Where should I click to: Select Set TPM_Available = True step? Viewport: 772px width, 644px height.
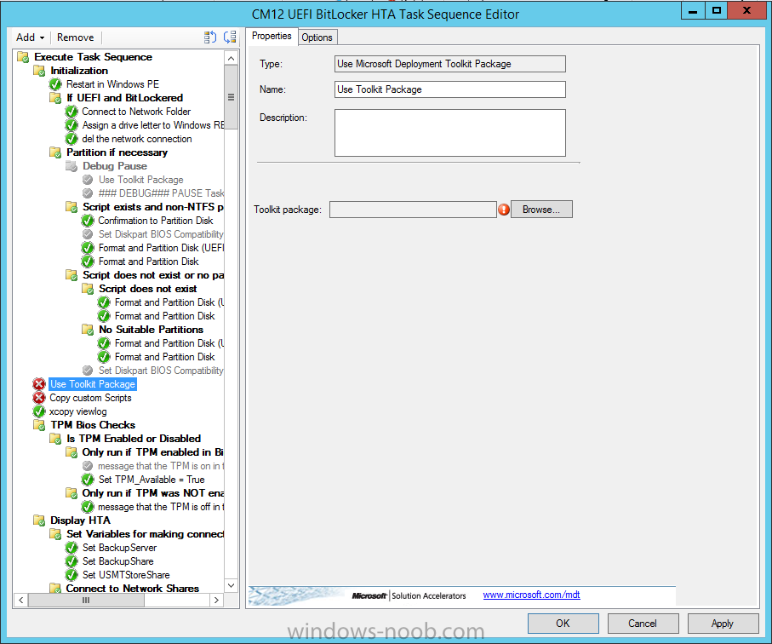[152, 480]
